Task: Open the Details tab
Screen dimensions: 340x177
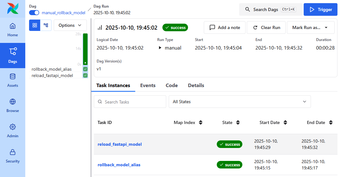Action: coord(196,86)
